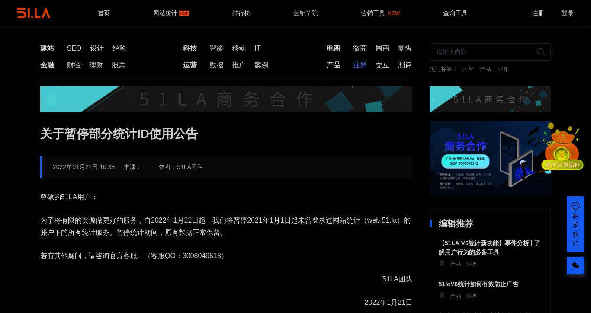The width and height of the screenshot is (591, 313).
Task: Open article 51laV6统计如何有效防止广告
Action: click(x=479, y=284)
